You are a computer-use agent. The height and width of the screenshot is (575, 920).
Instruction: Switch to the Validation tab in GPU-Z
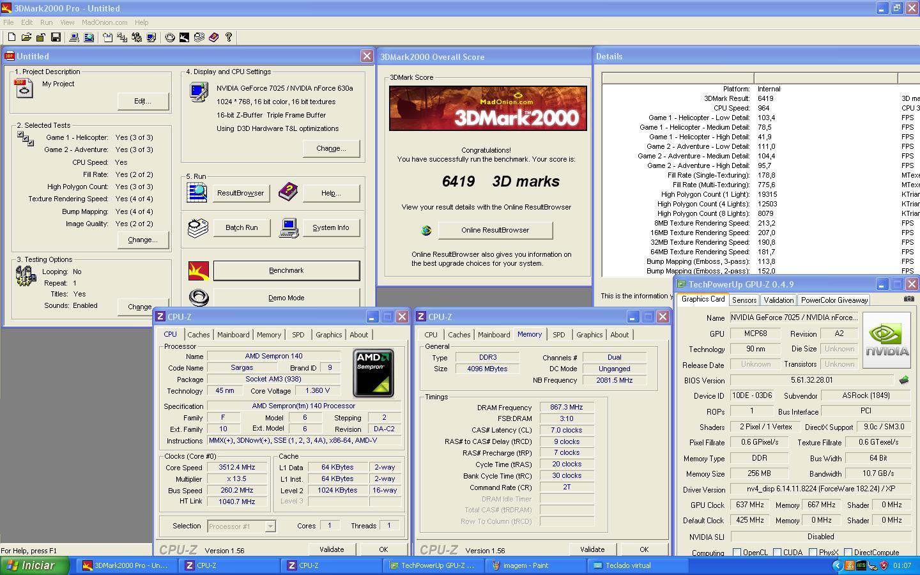pyautogui.click(x=778, y=300)
